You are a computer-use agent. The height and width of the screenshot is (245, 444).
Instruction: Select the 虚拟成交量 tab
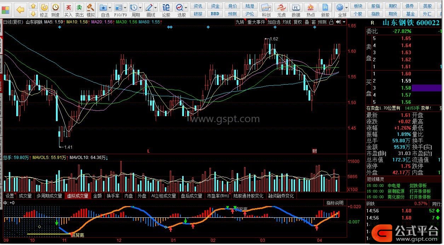tap(78, 196)
